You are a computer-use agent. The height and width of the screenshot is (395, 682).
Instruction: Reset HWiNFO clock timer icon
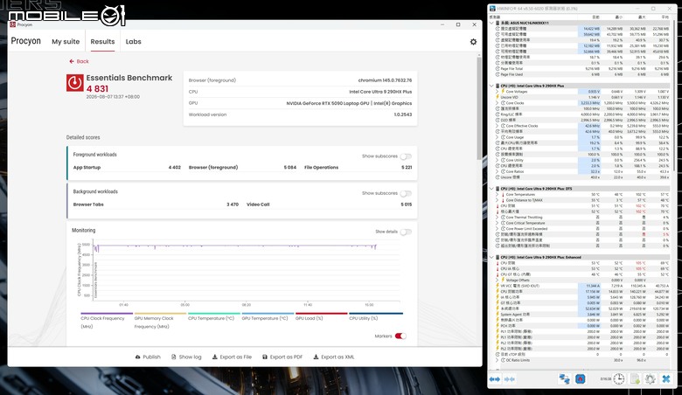[x=619, y=379]
